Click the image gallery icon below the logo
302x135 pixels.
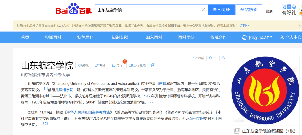tap(237, 131)
